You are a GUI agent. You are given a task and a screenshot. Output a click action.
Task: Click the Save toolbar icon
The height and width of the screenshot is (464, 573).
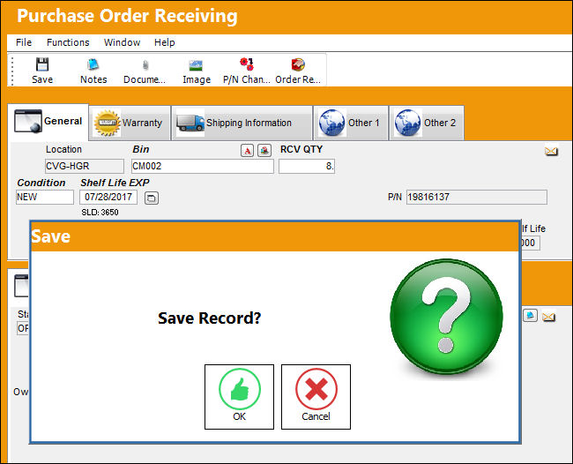pyautogui.click(x=42, y=71)
